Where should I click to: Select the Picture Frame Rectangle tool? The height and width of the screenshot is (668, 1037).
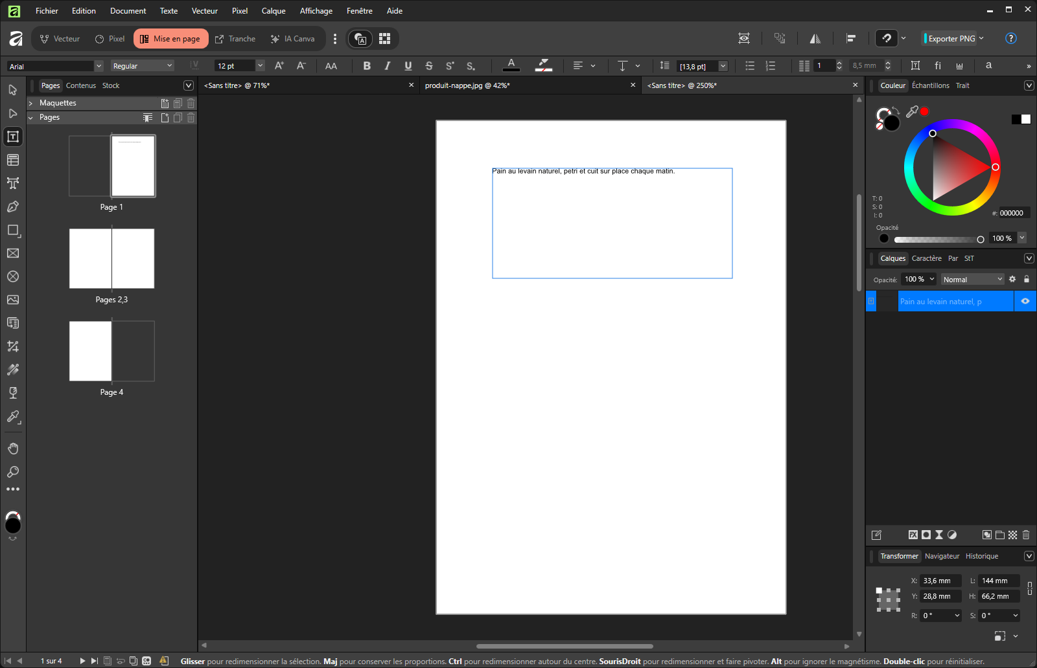point(13,253)
